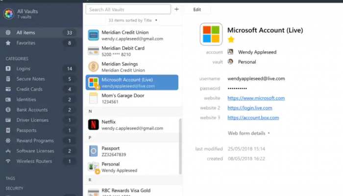This screenshot has height=196, width=343.
Task: Click the Software Licenses category icon
Action: (x=8, y=151)
